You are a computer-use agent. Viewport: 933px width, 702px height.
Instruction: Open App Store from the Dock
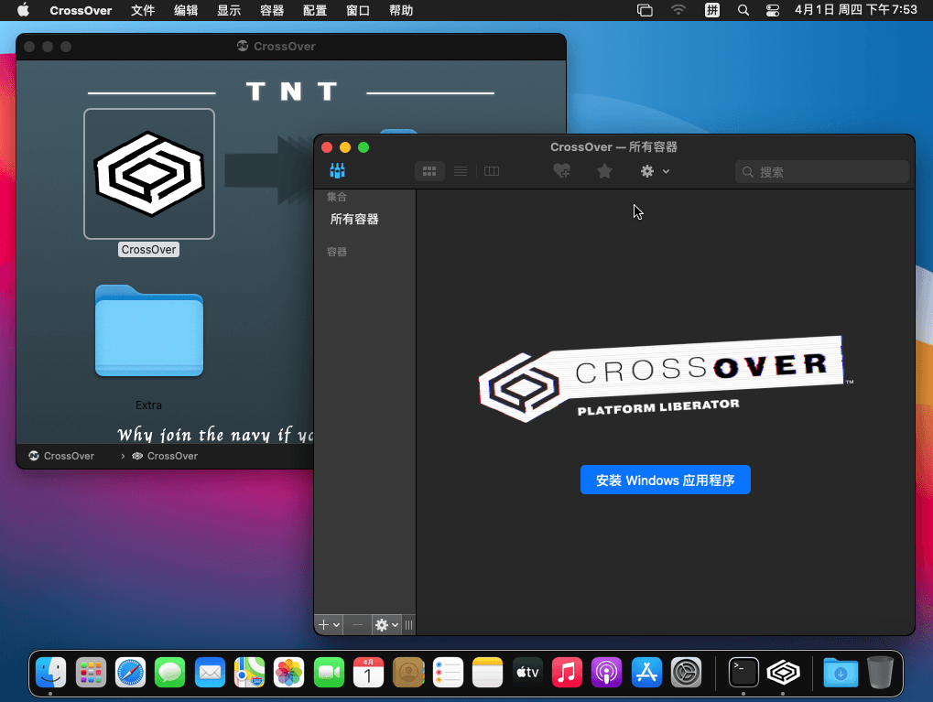pos(646,673)
